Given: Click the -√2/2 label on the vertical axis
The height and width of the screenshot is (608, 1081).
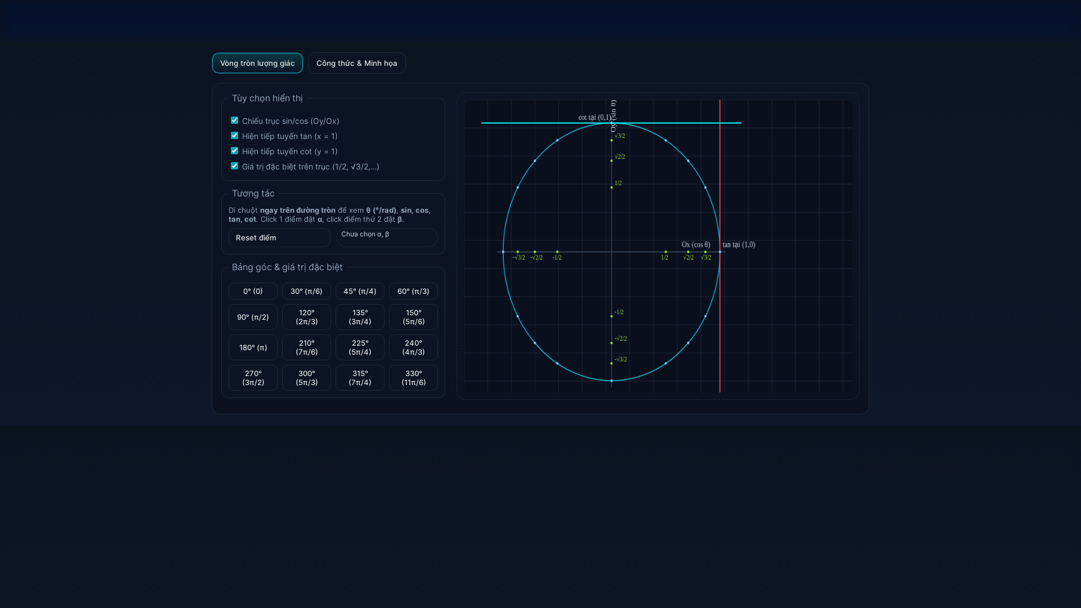Looking at the screenshot, I should (620, 338).
